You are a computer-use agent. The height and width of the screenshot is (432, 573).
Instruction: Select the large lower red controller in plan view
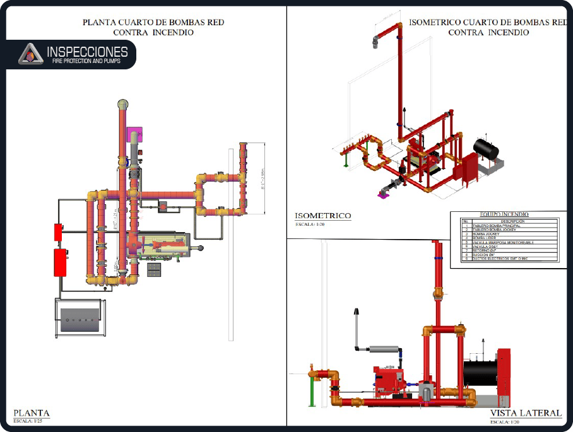61,262
